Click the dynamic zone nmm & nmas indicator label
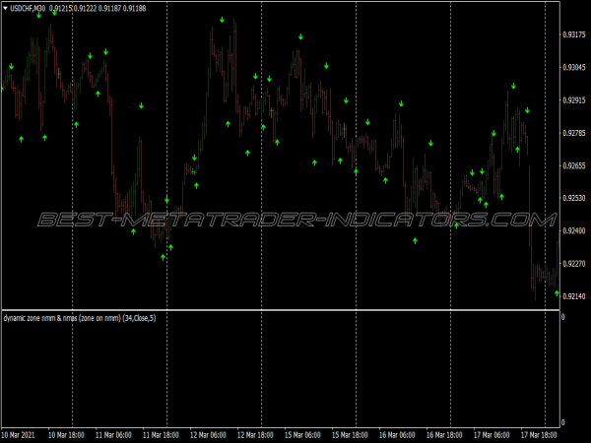The height and width of the screenshot is (443, 591). 80,318
